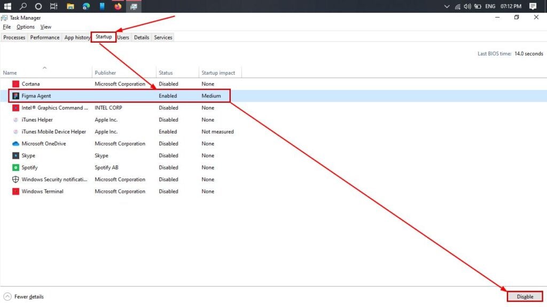Click the Spotify green icon
This screenshot has height=307, width=547.
point(15,167)
